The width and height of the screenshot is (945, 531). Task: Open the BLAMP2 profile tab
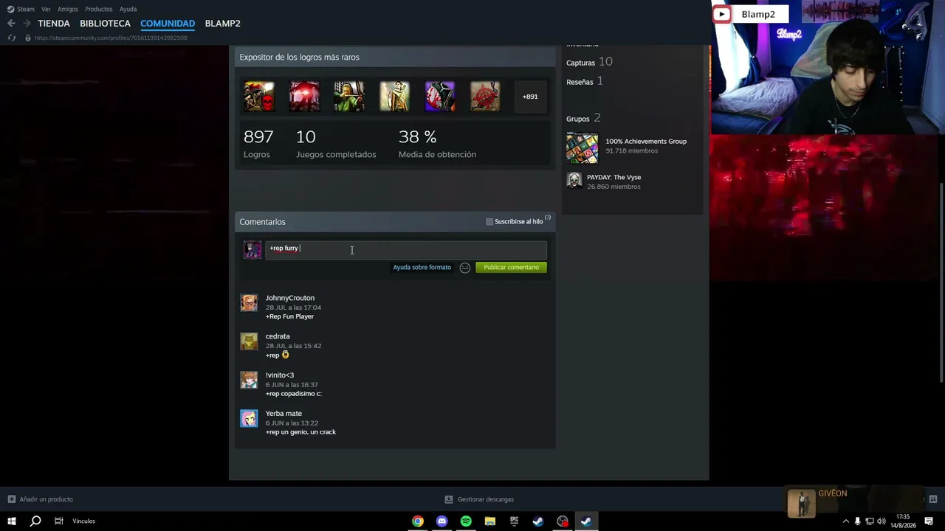(222, 24)
